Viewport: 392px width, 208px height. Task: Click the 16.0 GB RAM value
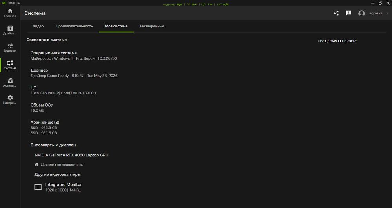(38, 110)
